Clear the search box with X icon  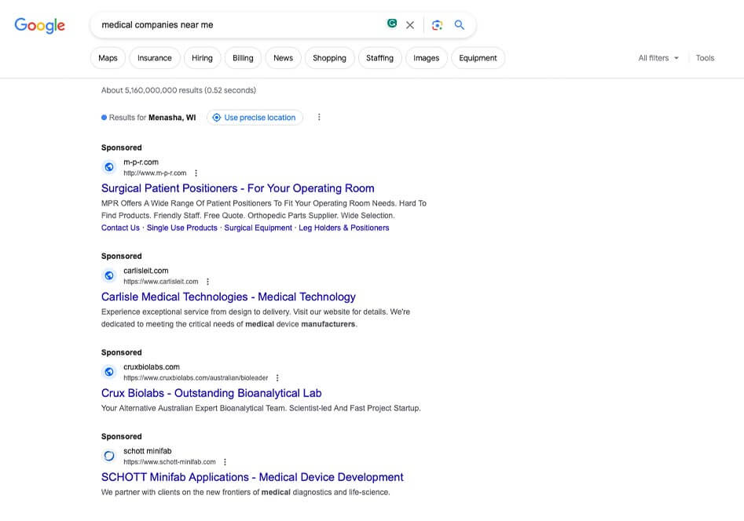[x=410, y=25]
